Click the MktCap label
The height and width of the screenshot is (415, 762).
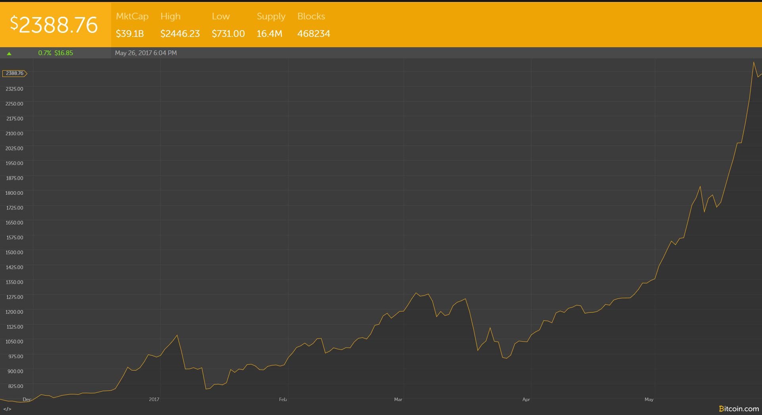tap(132, 16)
